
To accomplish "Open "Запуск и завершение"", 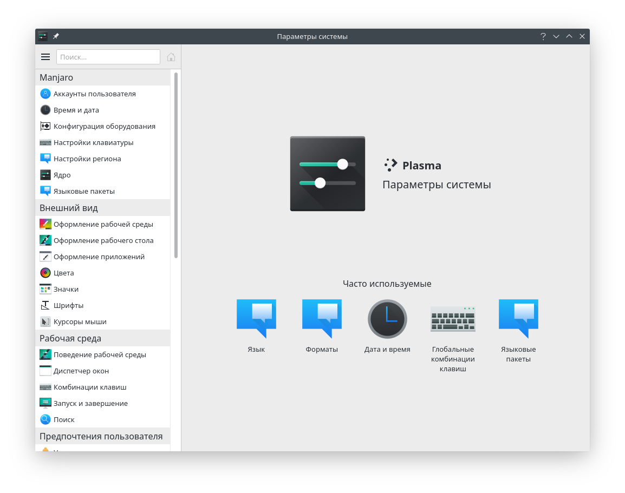I will click(x=90, y=403).
